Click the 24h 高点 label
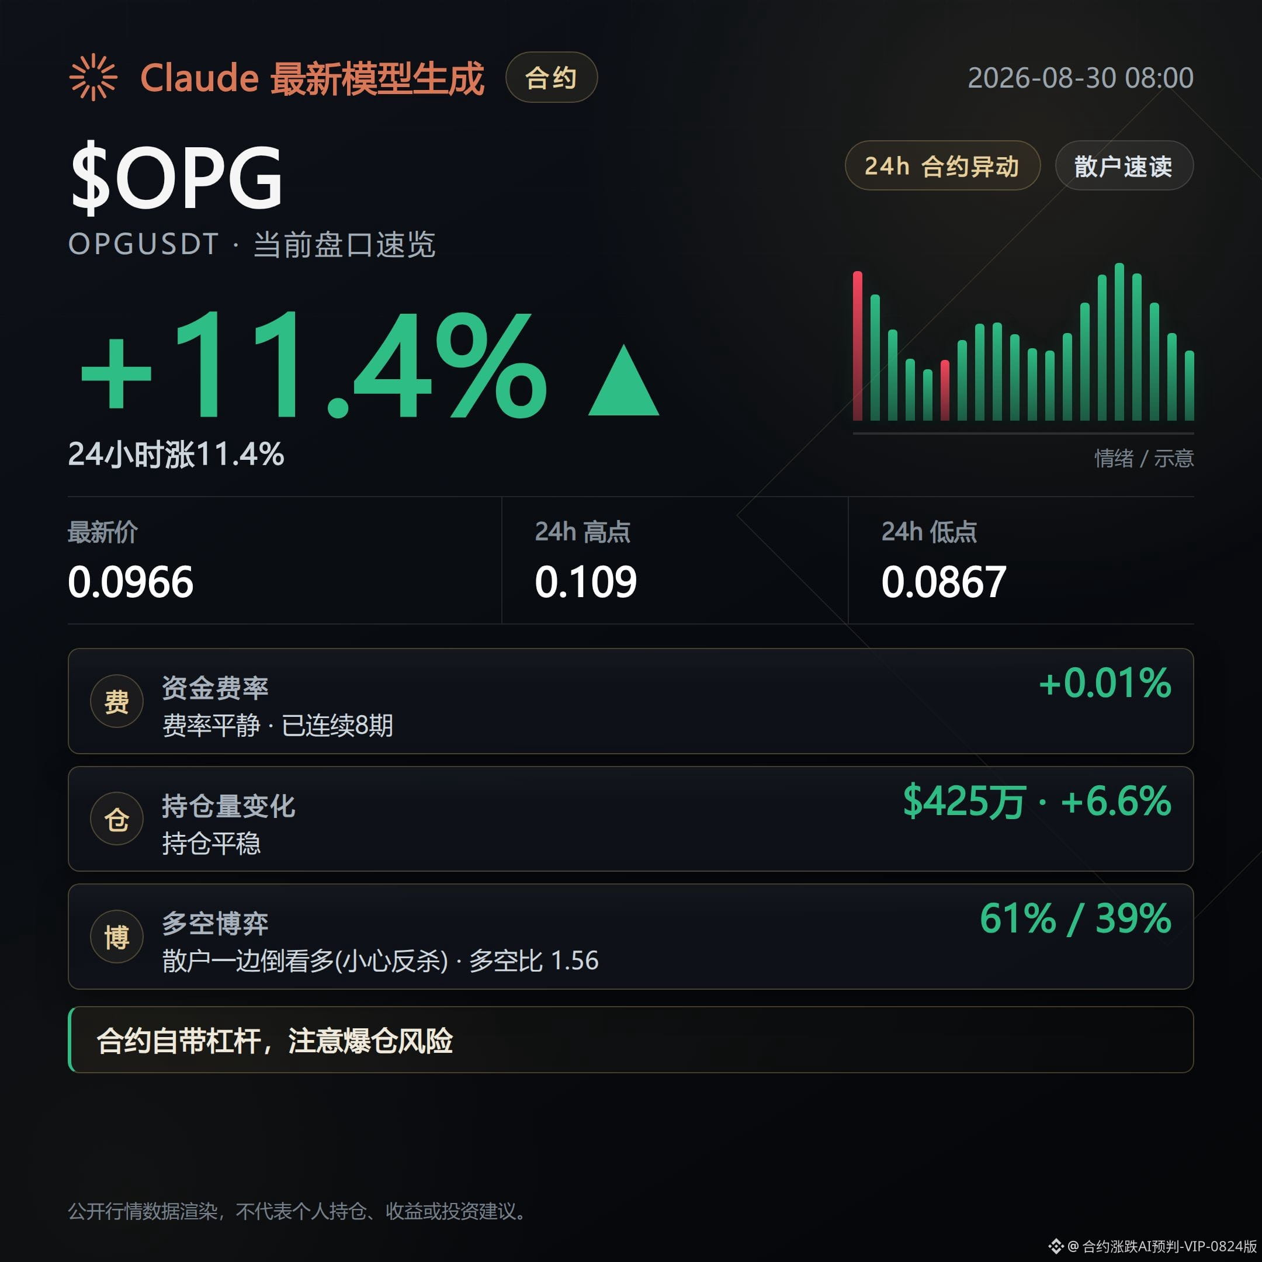The image size is (1262, 1262). coord(583,532)
